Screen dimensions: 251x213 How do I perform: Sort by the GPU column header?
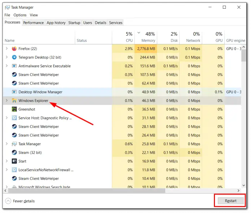click(x=213, y=37)
